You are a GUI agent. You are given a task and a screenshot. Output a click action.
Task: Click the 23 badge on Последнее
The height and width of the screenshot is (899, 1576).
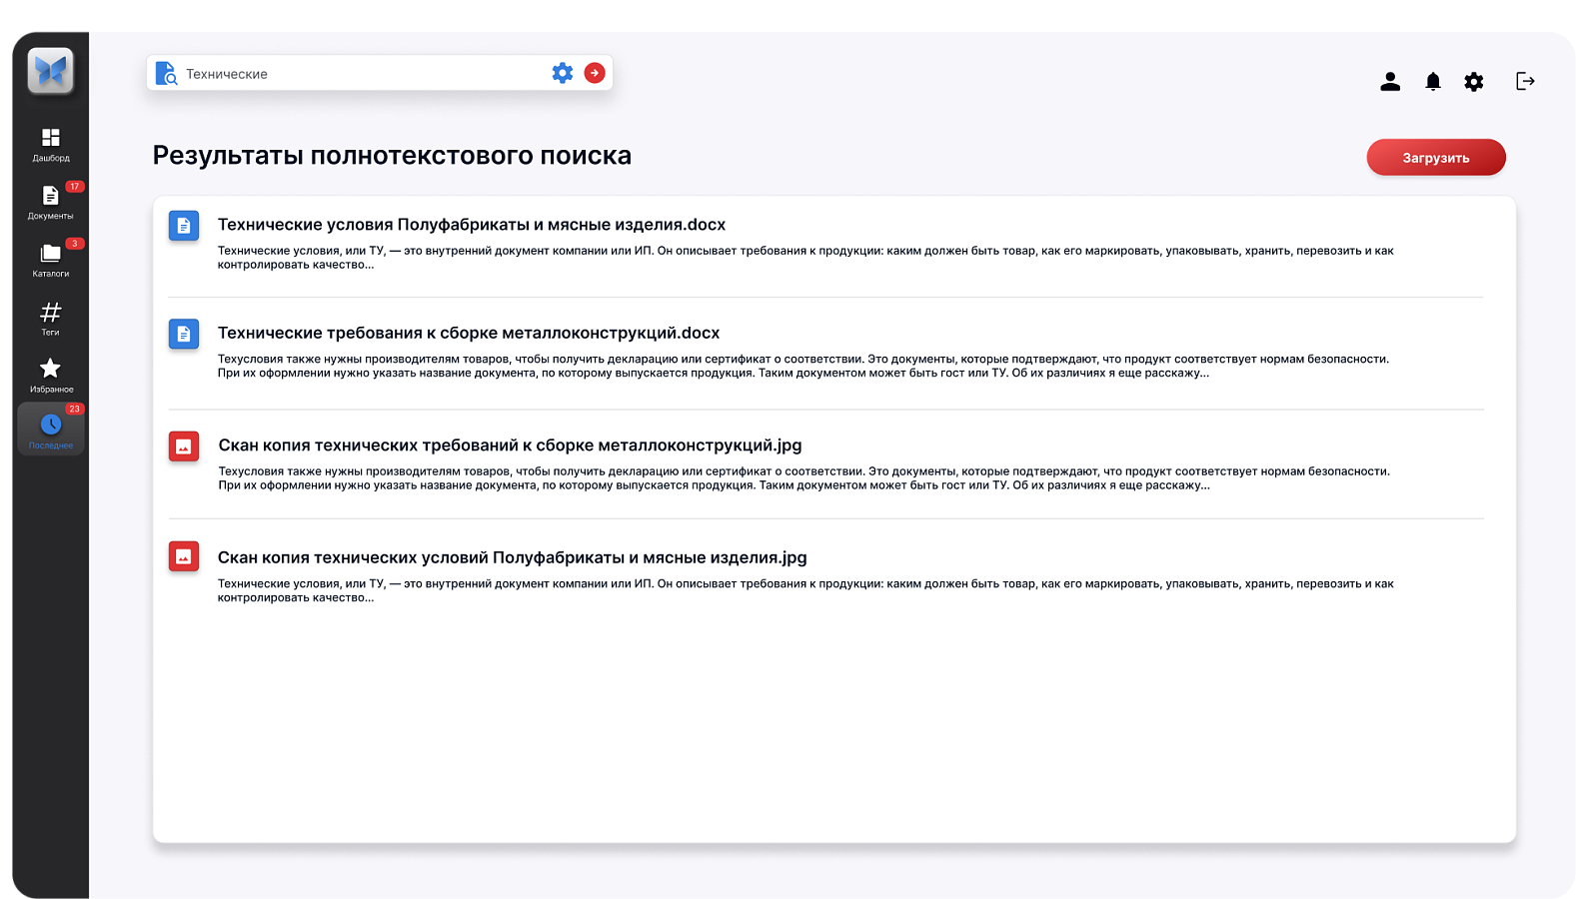point(75,409)
